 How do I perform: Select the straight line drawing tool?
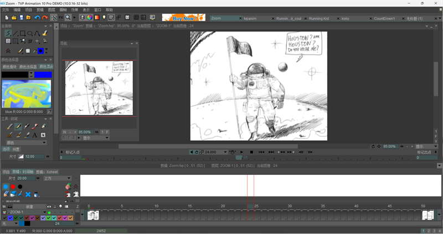[x=16, y=34]
